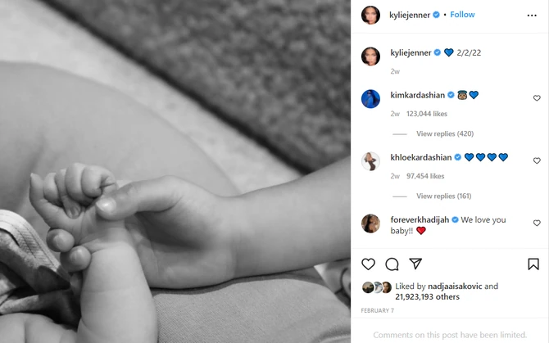
Task: Like the post with heart icon
Action: 368,264
